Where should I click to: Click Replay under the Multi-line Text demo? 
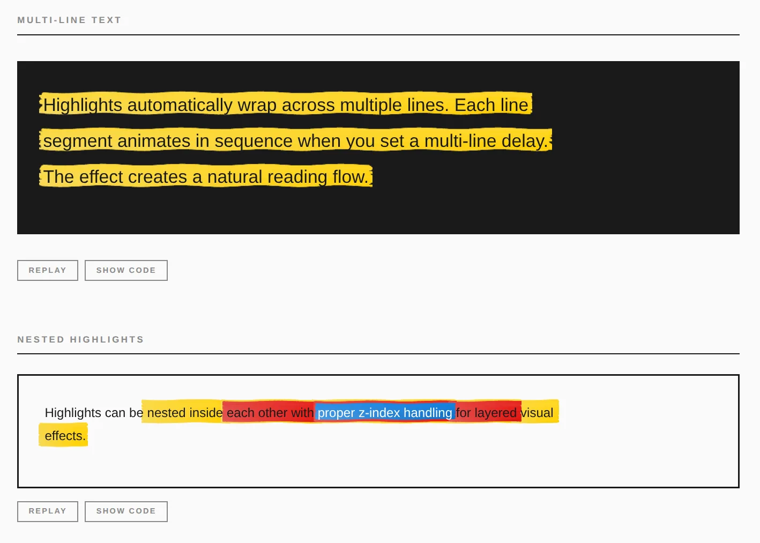48,270
